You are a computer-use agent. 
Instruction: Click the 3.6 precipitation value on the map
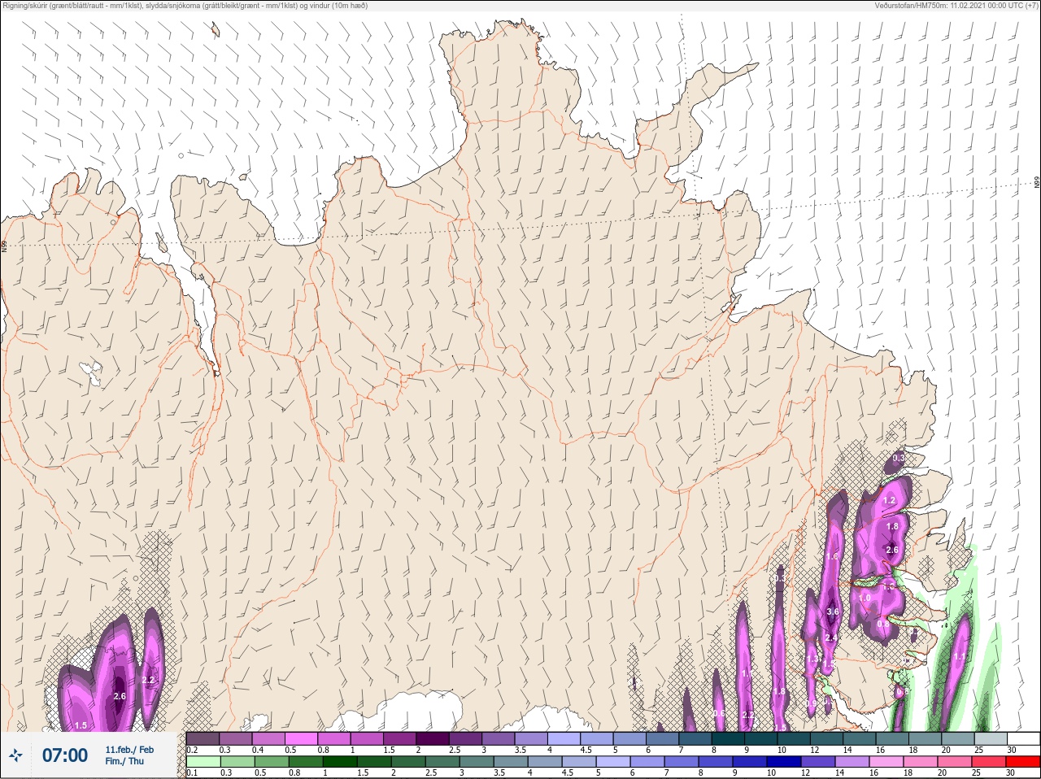(833, 611)
